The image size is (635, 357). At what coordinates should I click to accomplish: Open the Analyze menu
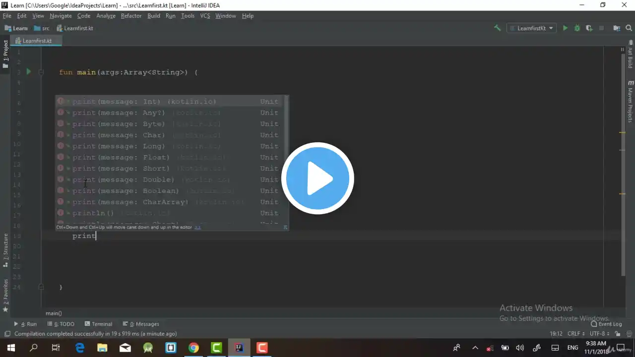[x=106, y=16]
